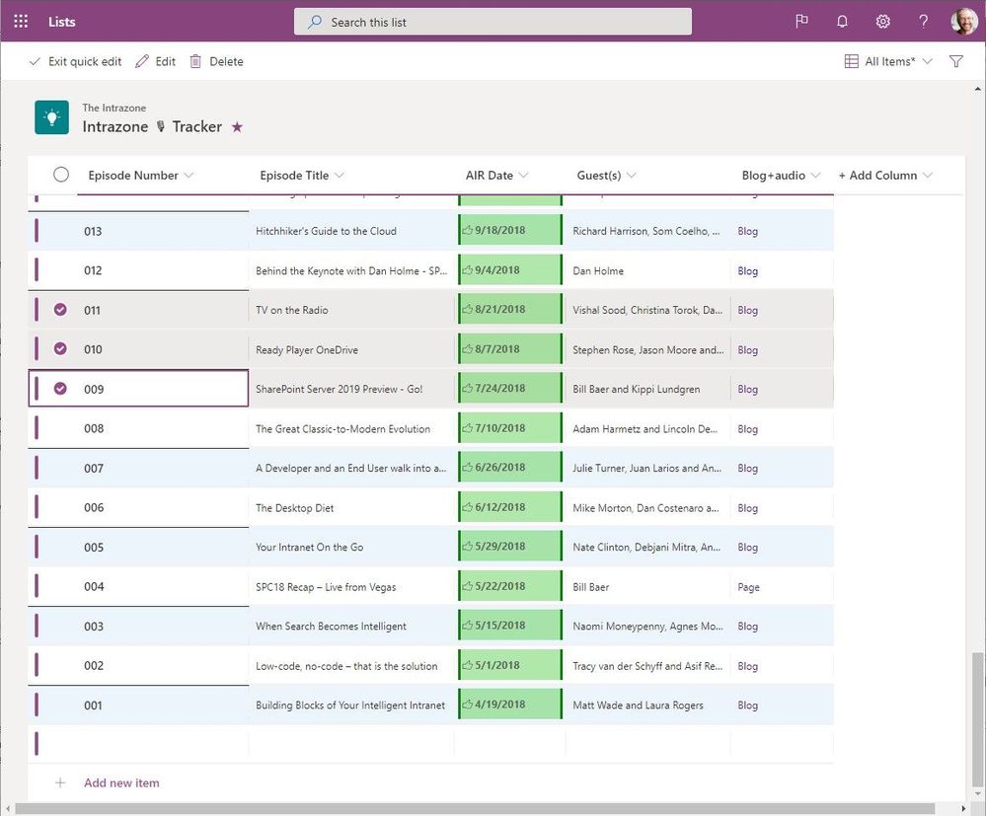Click the flag icon in header
The height and width of the screenshot is (816, 986).
[x=801, y=22]
